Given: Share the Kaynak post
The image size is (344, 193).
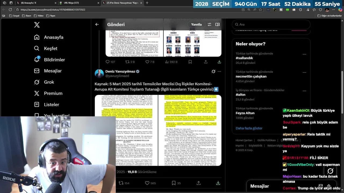Looking at the screenshot, I should click(199, 183).
